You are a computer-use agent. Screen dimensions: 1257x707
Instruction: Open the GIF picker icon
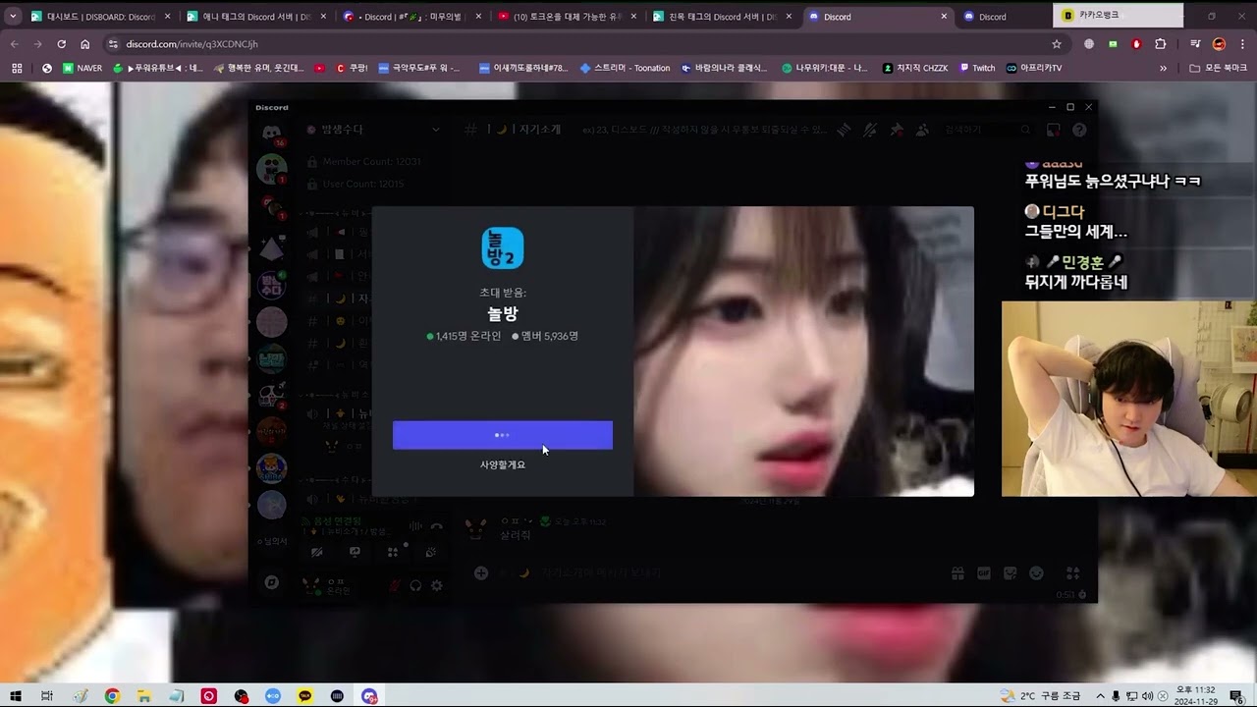984,573
